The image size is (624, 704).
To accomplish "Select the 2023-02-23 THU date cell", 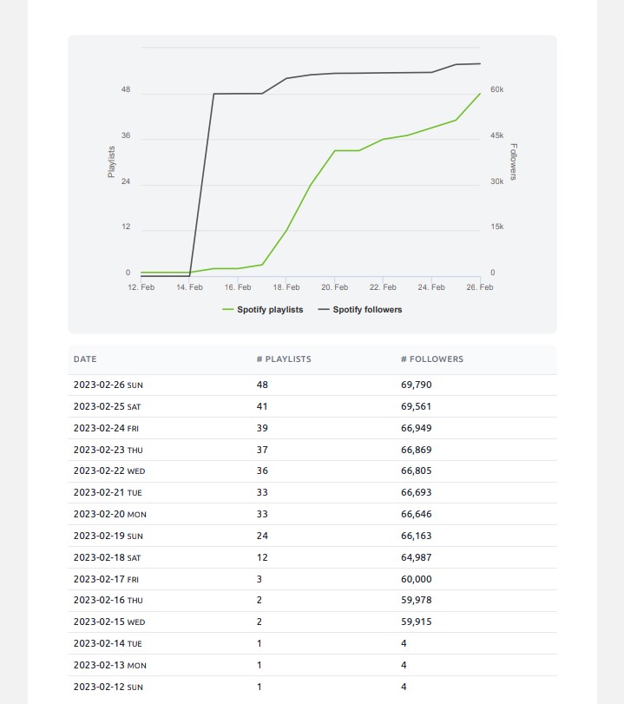I will [x=108, y=450].
